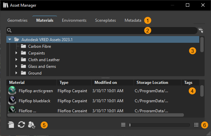Click into the asset search field
The width and height of the screenshot is (211, 136).
point(100,30)
